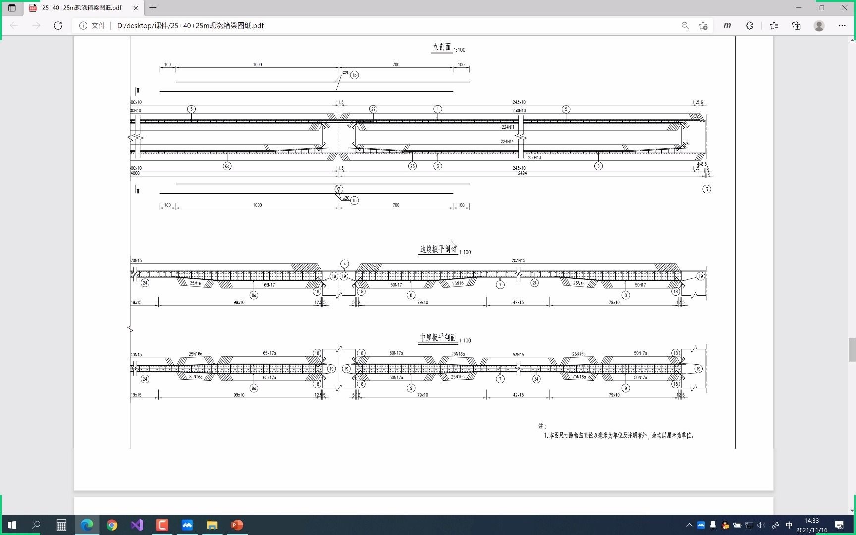The width and height of the screenshot is (856, 535).
Task: Open Settings and more menu
Action: (x=842, y=25)
